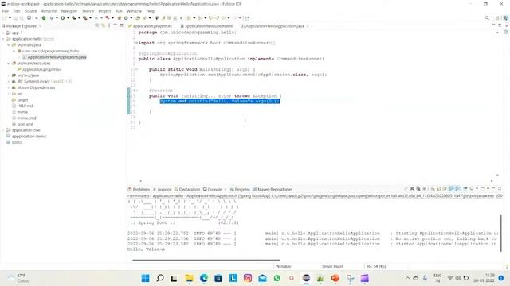Open the Navigate menu

(x=69, y=11)
